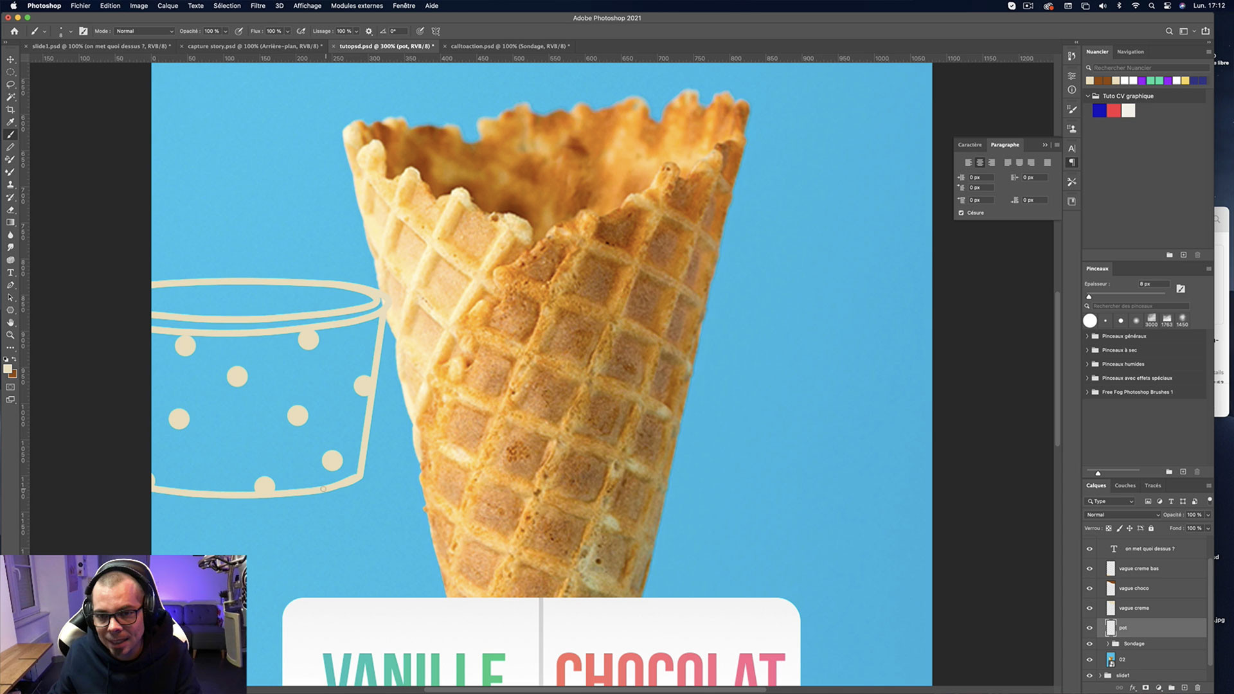The height and width of the screenshot is (694, 1234).
Task: Toggle symmetry butterfly icon
Action: 436,31
